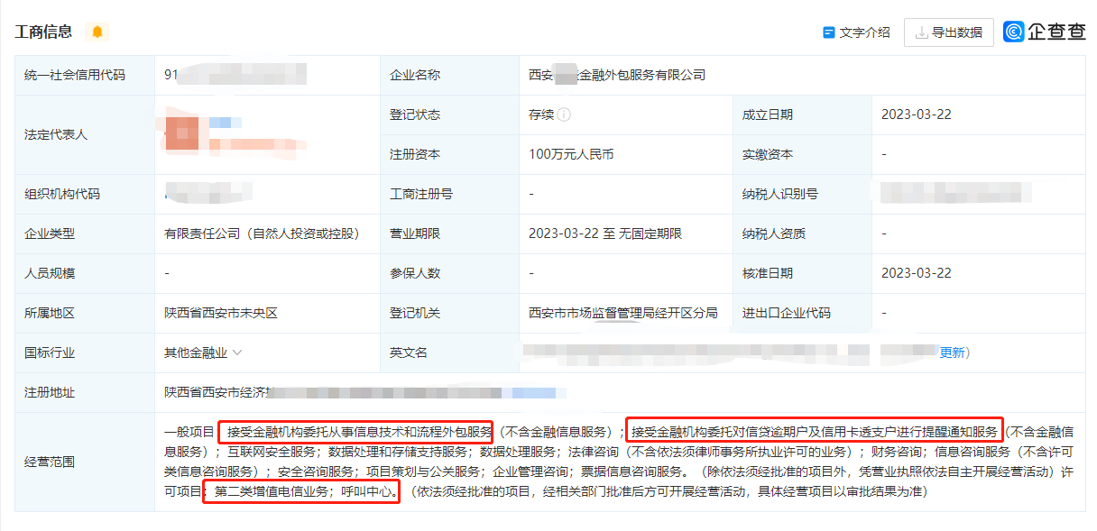The width and height of the screenshot is (1097, 531).
Task: Click the blue 文字介绍 document icon
Action: point(828,32)
